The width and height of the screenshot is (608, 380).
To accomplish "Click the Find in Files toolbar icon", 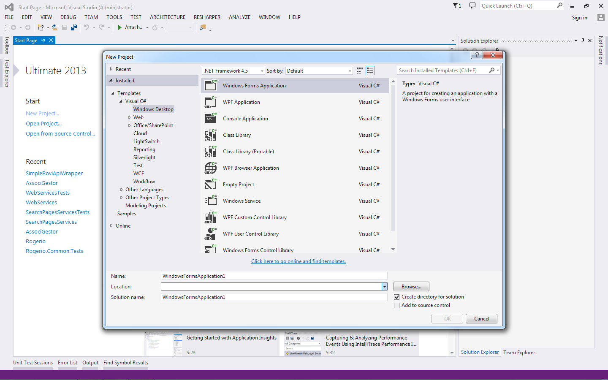I will pyautogui.click(x=203, y=27).
